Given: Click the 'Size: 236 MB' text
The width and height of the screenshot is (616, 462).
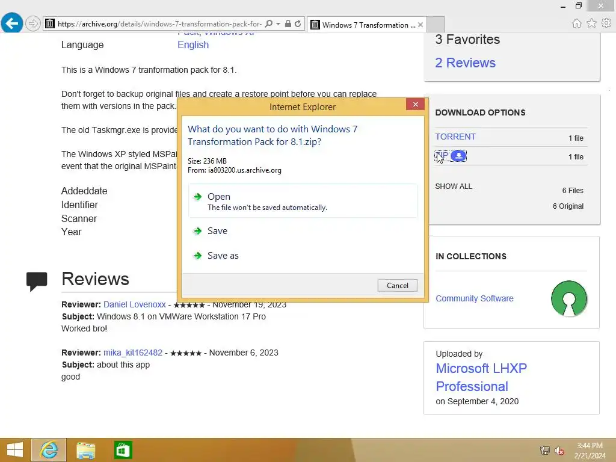Looking at the screenshot, I should 207,161.
